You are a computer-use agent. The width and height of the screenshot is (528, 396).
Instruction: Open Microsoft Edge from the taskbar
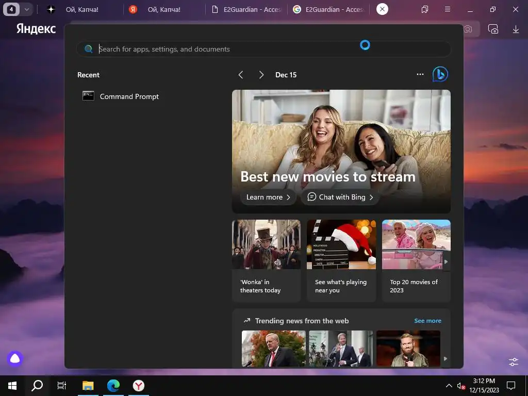tap(113, 386)
